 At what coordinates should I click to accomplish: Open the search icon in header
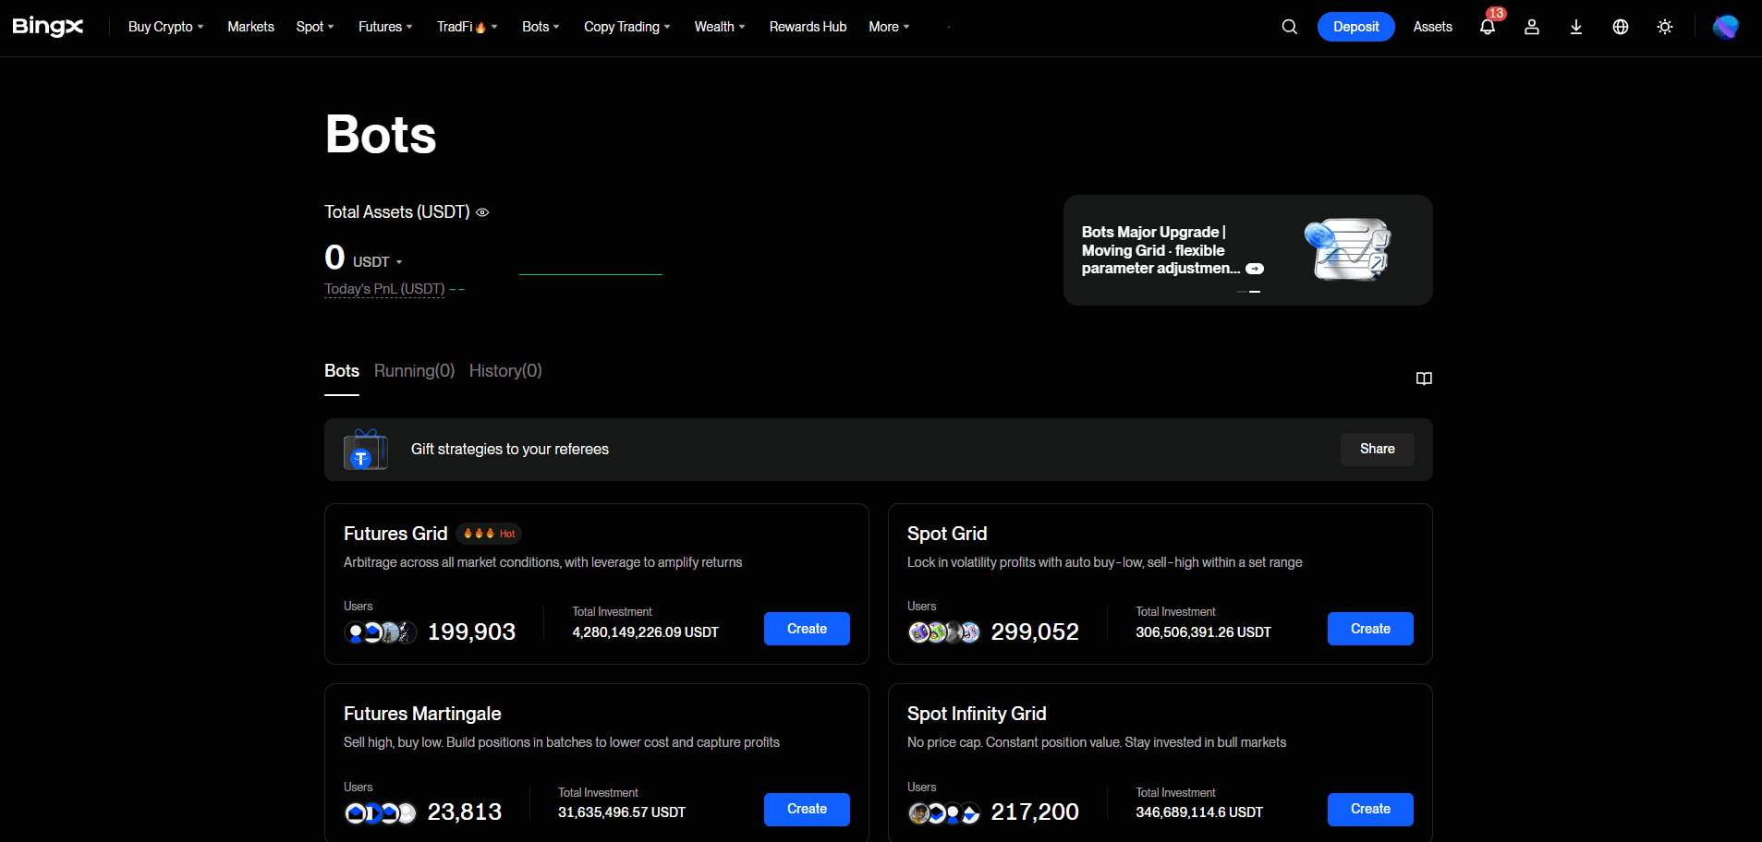[1290, 27]
